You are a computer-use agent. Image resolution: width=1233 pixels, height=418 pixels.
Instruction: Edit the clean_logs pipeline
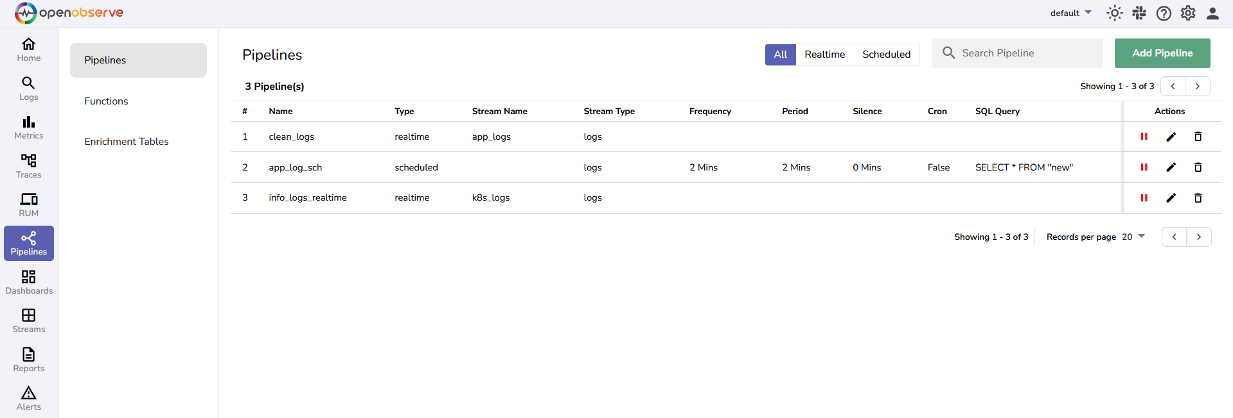[1171, 137]
